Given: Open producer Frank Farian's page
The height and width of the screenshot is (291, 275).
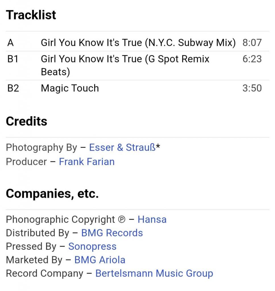Looking at the screenshot, I should (87, 162).
